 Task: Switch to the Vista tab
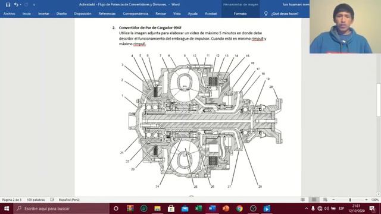[x=177, y=14]
